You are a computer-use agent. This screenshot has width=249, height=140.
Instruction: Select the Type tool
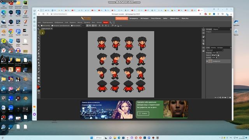(x=39, y=69)
